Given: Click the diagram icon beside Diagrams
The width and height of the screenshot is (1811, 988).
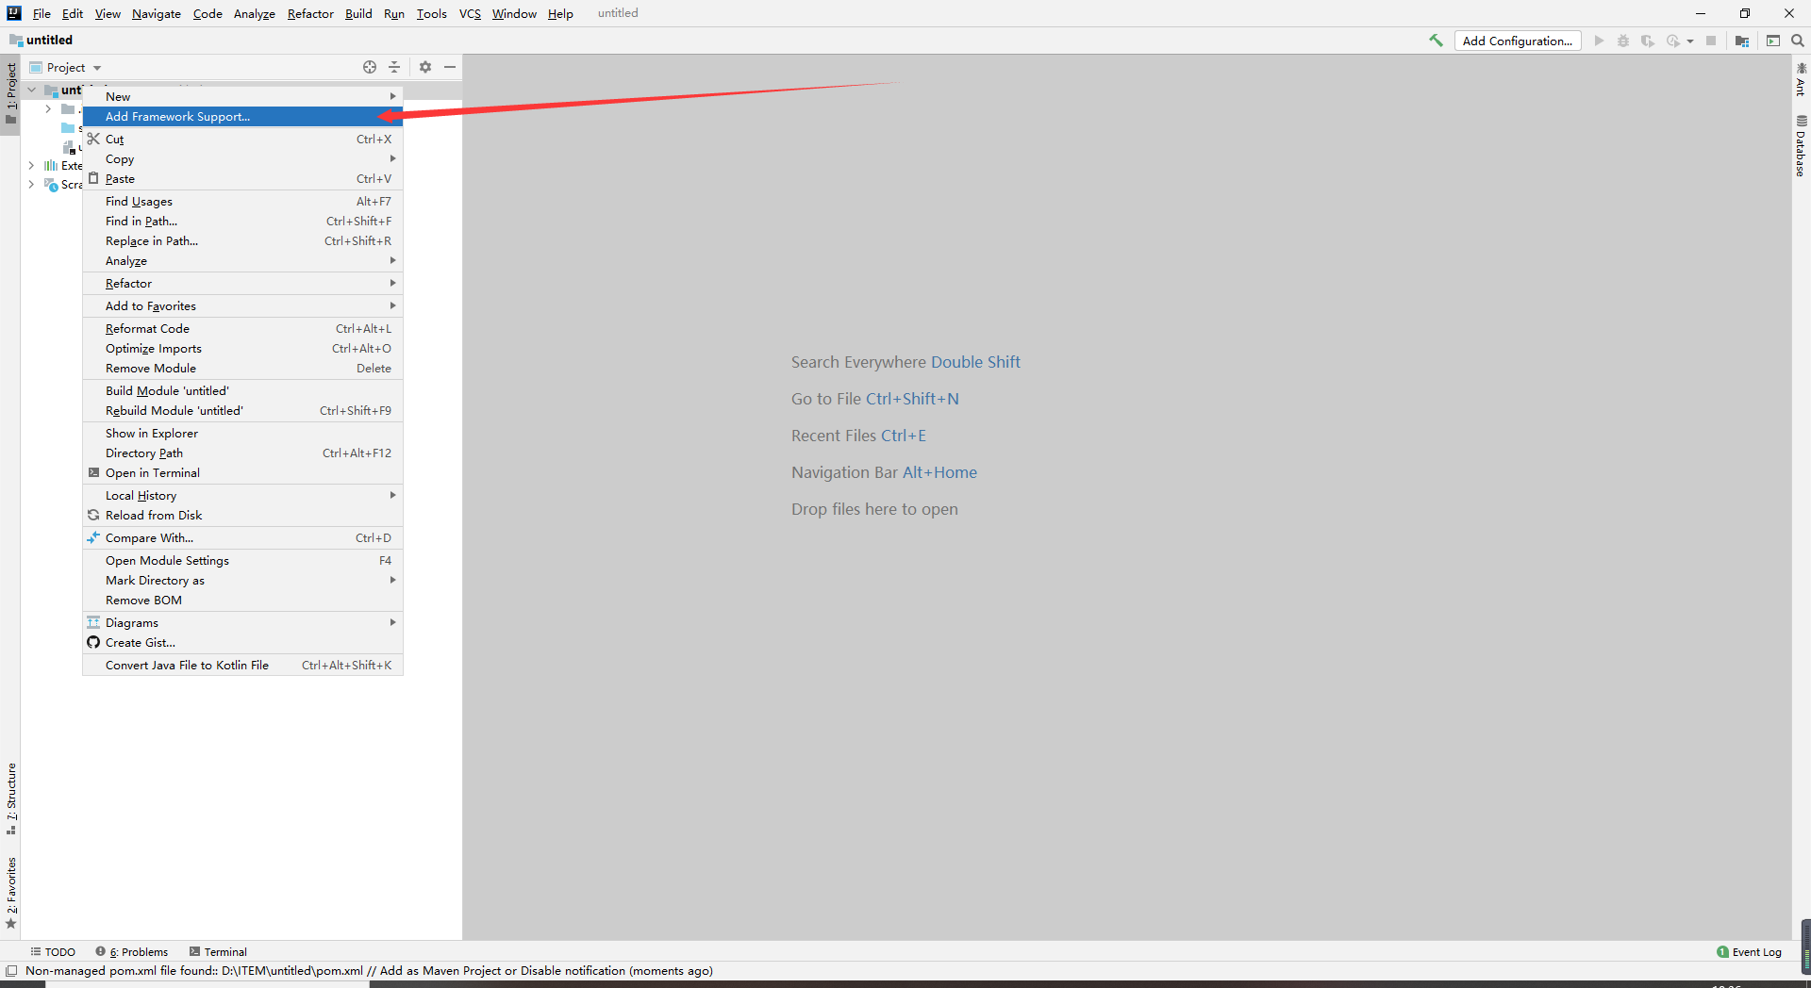Looking at the screenshot, I should (x=93, y=622).
